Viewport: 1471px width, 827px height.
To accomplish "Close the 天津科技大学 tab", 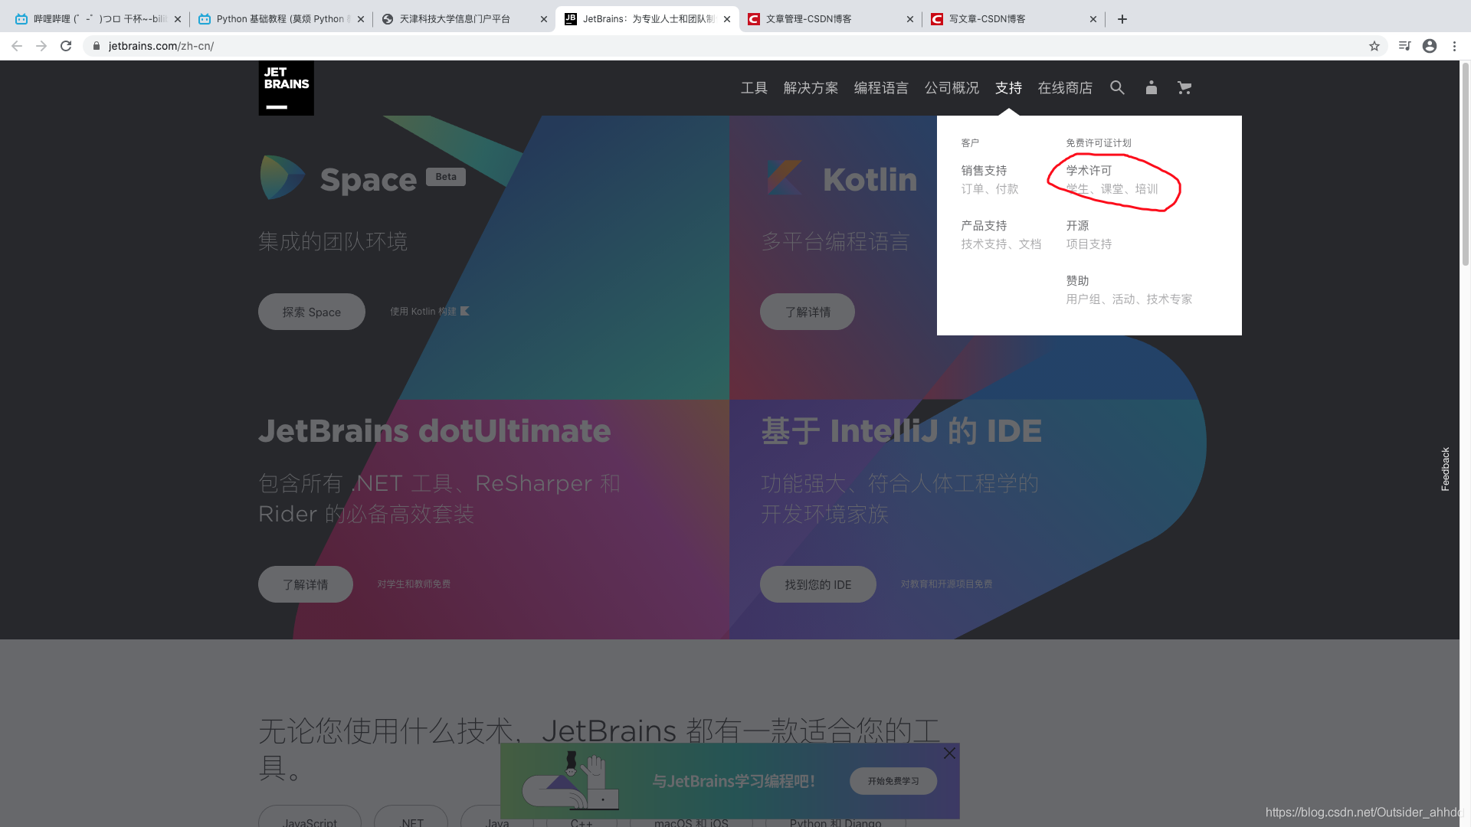I will click(544, 19).
